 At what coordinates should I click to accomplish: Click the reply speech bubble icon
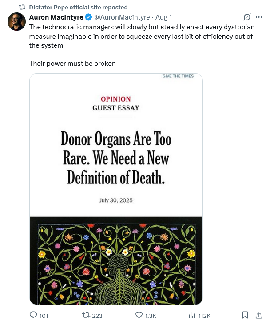click(33, 315)
